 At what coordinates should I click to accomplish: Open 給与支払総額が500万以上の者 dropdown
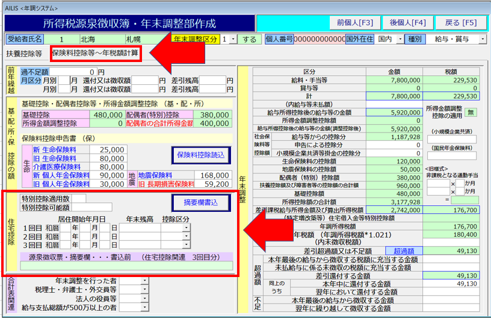coord(144,306)
